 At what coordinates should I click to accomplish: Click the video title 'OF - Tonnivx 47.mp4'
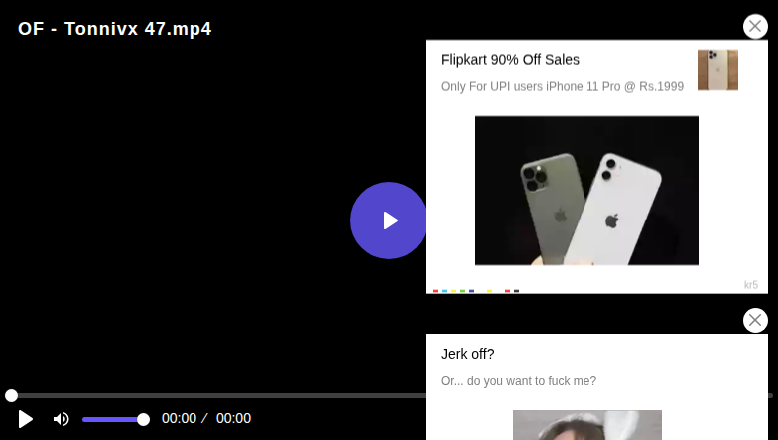115,29
